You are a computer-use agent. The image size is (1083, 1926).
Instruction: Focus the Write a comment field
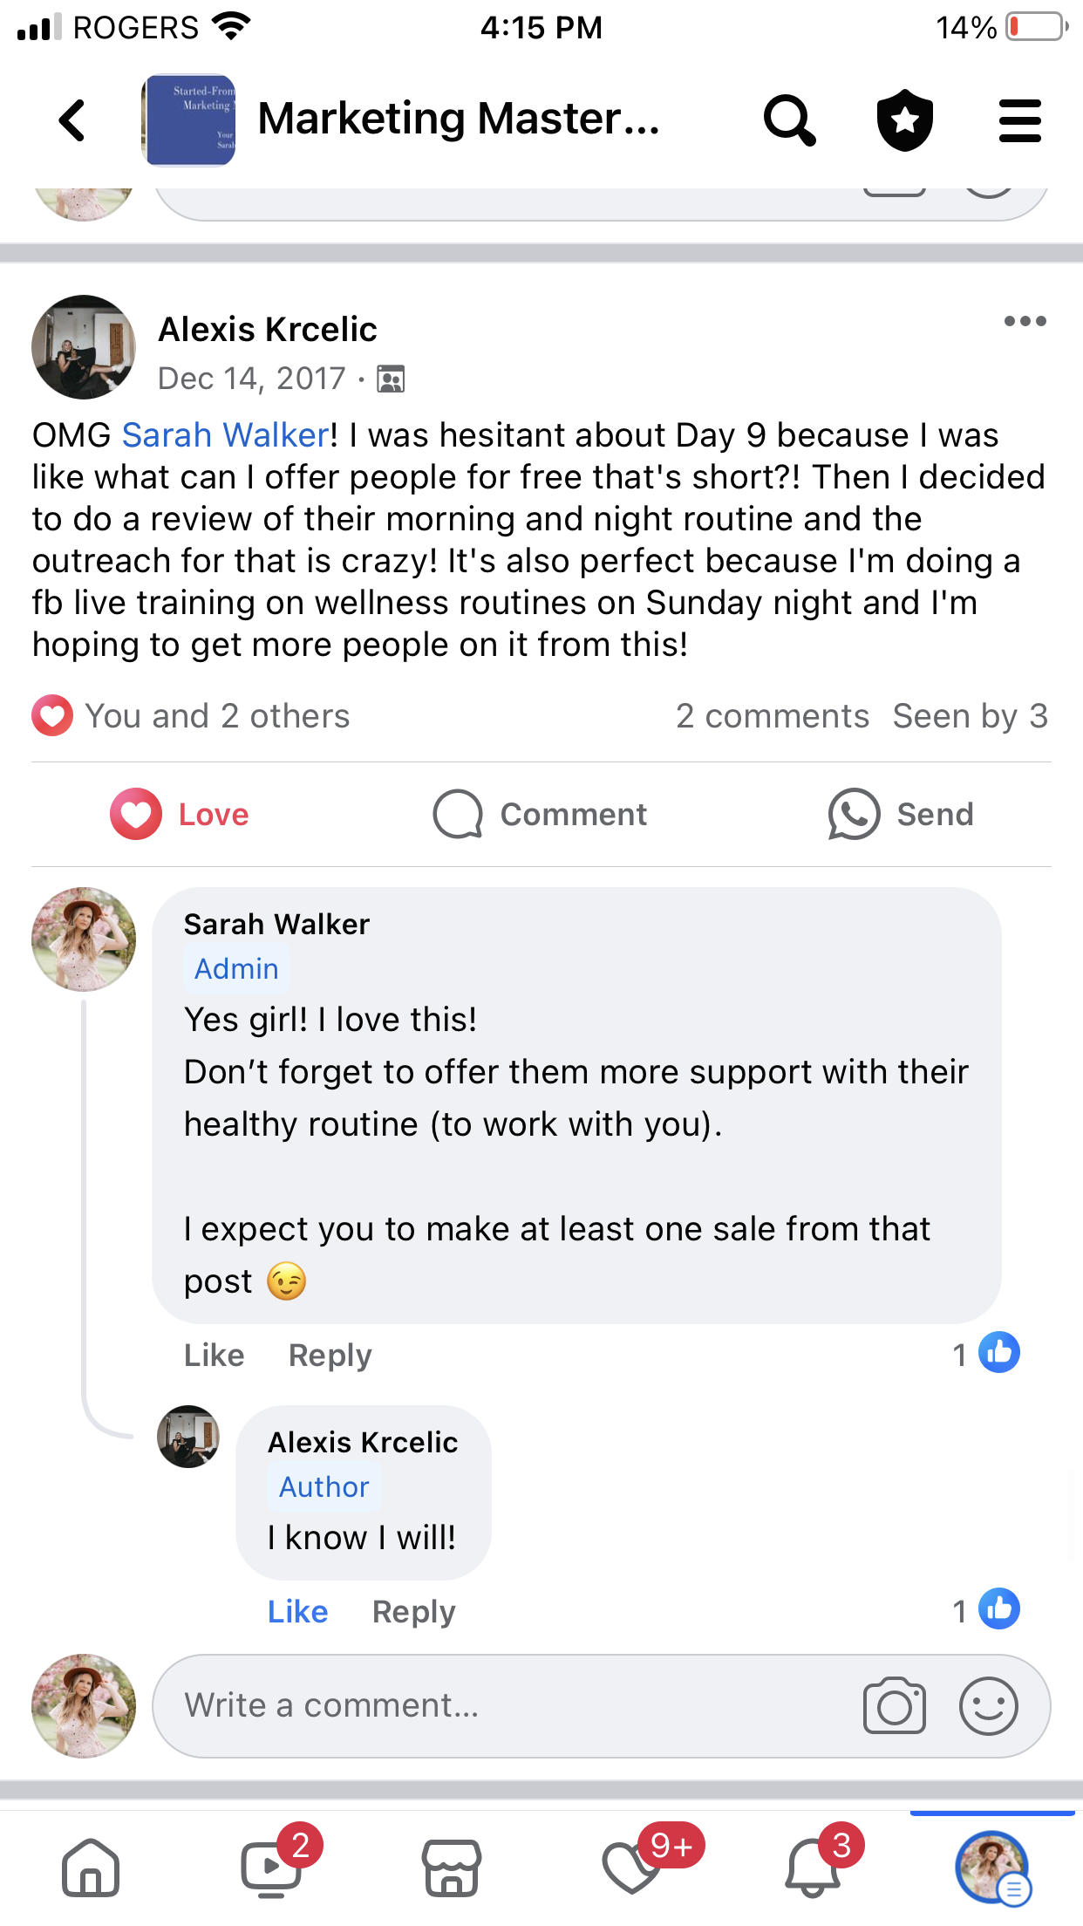tap(506, 1705)
